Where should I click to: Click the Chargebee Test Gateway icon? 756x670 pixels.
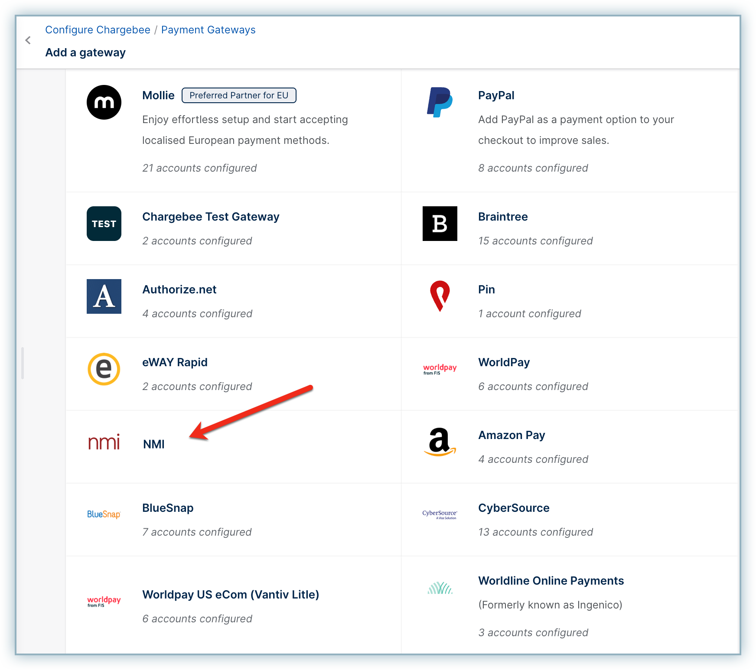[x=104, y=224]
